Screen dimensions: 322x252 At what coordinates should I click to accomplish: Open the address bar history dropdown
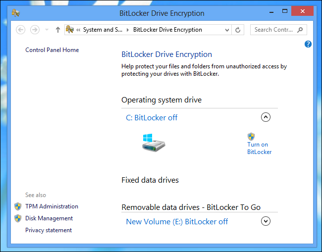[x=227, y=30]
